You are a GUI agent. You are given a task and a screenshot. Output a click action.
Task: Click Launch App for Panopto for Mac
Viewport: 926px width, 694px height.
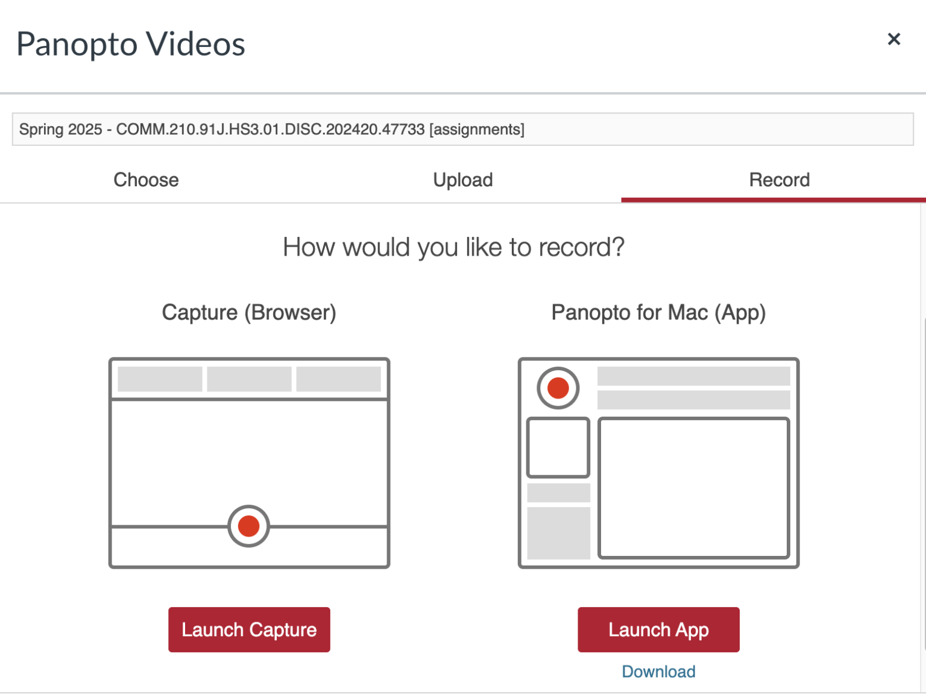coord(658,629)
